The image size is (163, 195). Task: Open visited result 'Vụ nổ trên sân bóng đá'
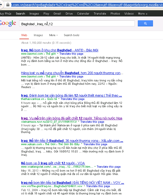pos(72,118)
